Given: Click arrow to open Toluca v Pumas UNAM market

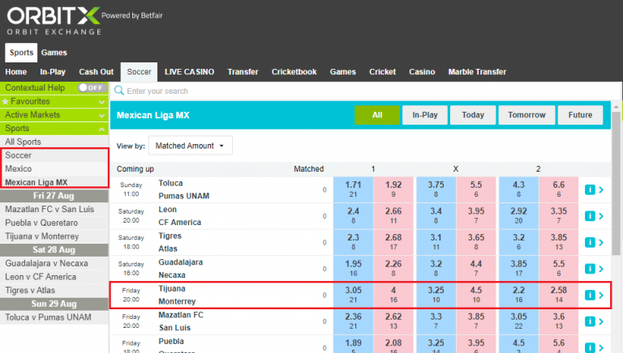Looking at the screenshot, I should tap(601, 189).
